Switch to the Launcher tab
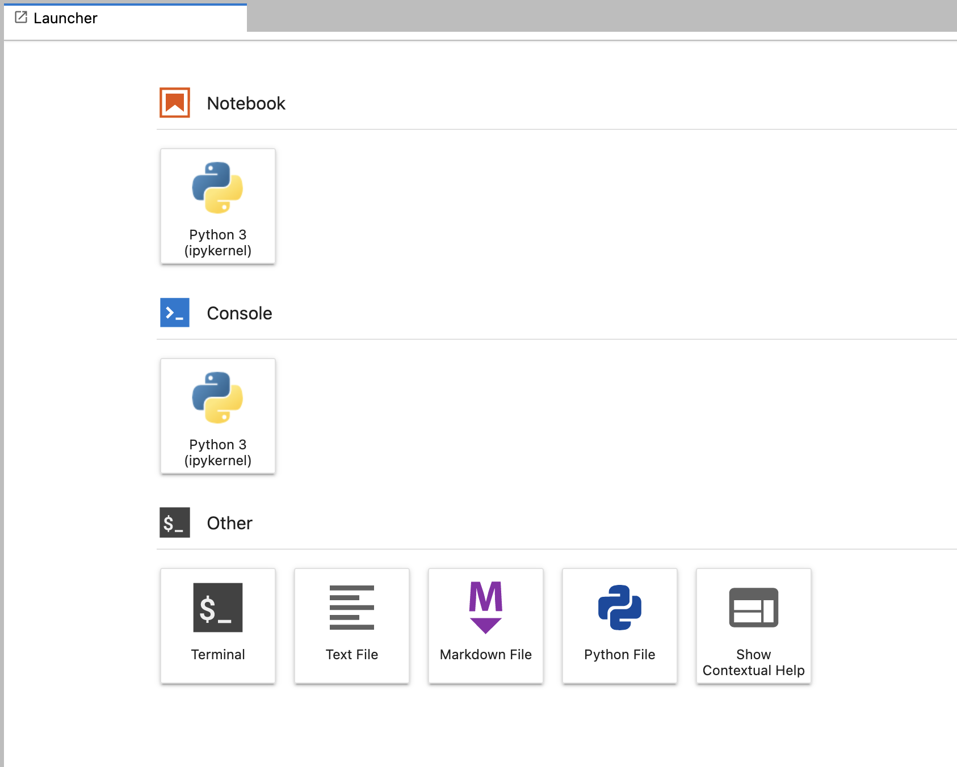This screenshot has height=767, width=957. click(x=66, y=18)
